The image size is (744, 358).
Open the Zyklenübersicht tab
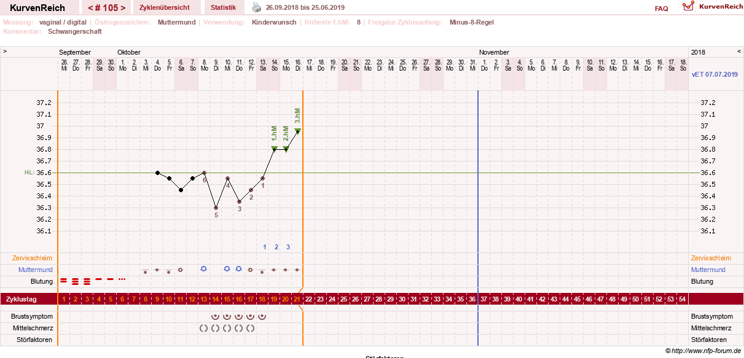tap(168, 8)
